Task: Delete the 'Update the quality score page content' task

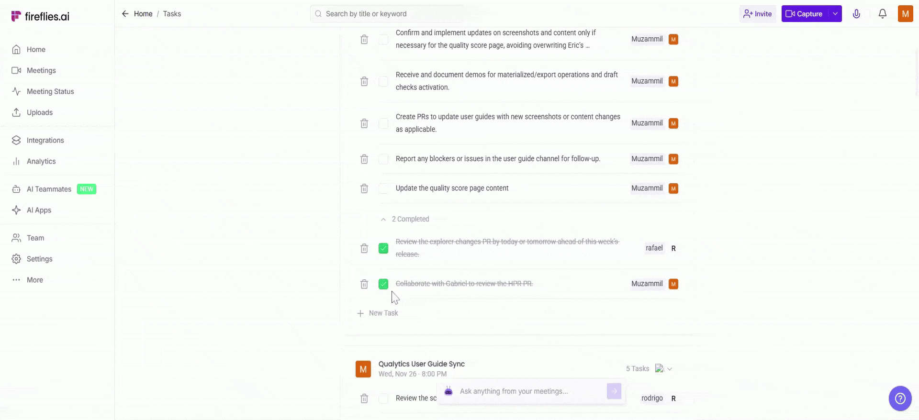Action: (x=364, y=188)
